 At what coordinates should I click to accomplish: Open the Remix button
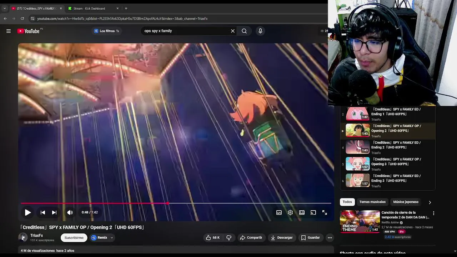pos(99,238)
